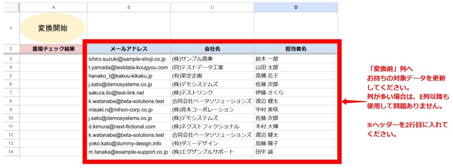The image size is (453, 168).
Task: Select j.sato@demosystems.co.jp in row 6
Action: [x=129, y=84]
